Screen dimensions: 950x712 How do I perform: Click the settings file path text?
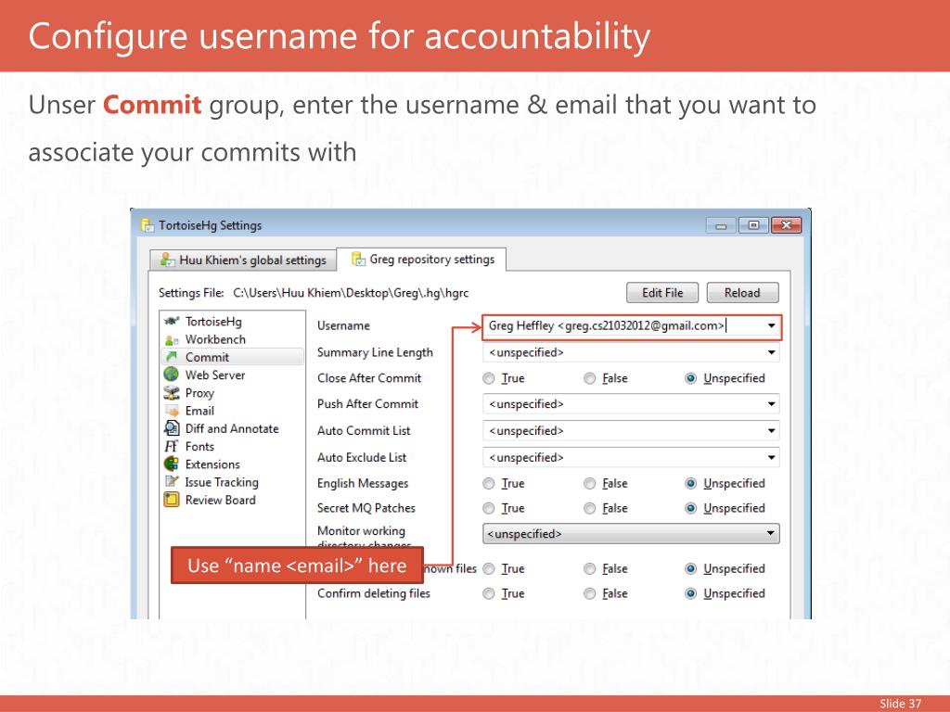tap(351, 293)
